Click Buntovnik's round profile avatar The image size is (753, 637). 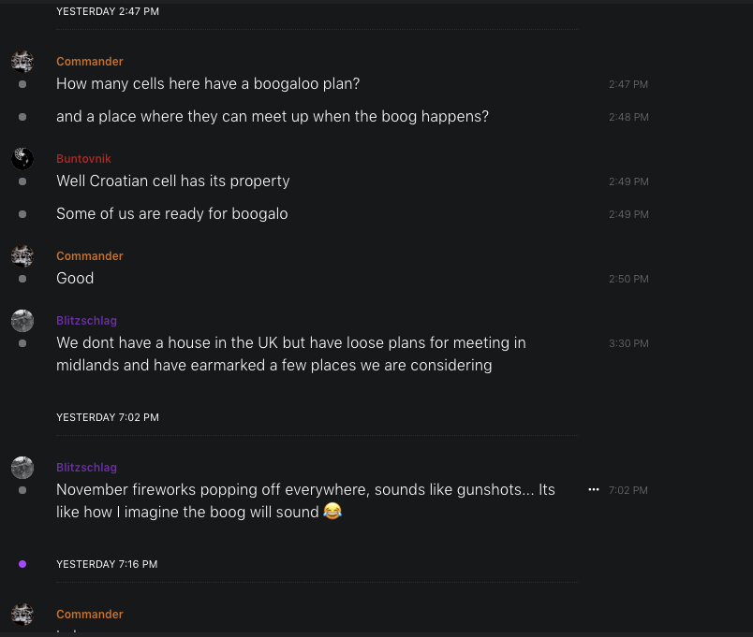(x=22, y=159)
